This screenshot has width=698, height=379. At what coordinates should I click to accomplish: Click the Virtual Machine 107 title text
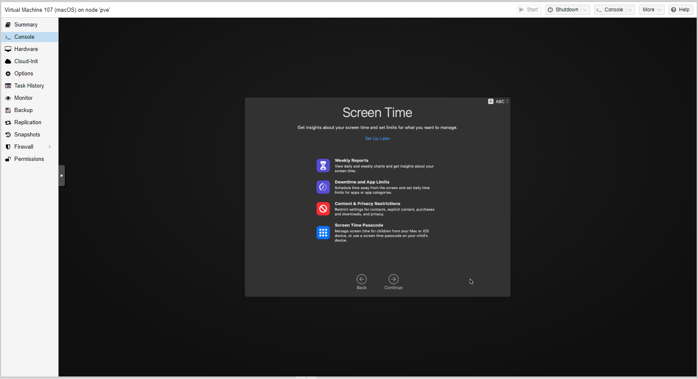click(57, 10)
